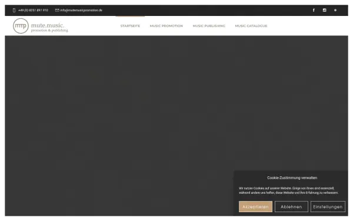Click the round social icon after Instagram
353x221 pixels.
[x=335, y=10]
